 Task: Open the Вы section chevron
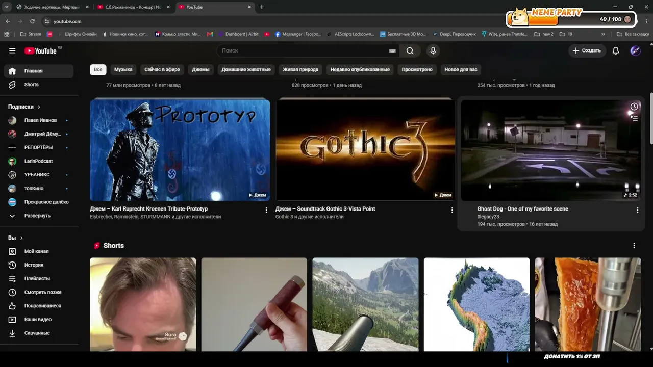[x=21, y=238]
